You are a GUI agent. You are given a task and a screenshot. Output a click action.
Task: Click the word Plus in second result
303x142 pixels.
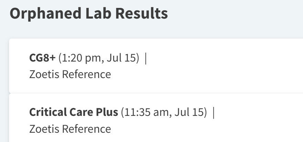coord(106,112)
